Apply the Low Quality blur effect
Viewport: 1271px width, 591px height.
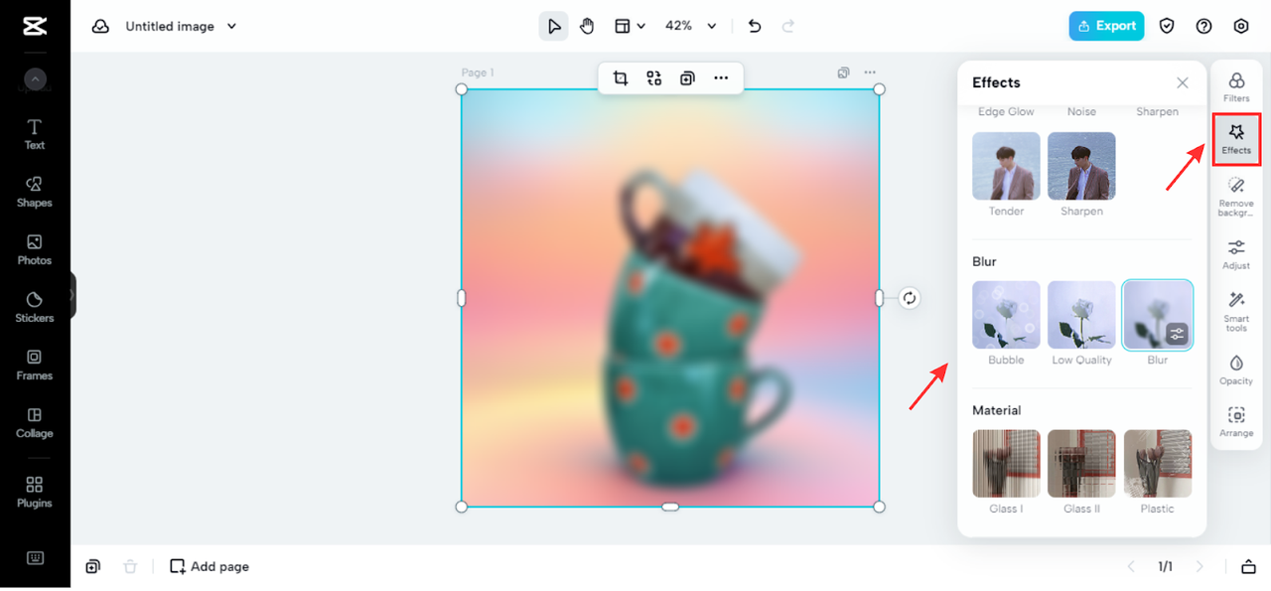pyautogui.click(x=1081, y=315)
